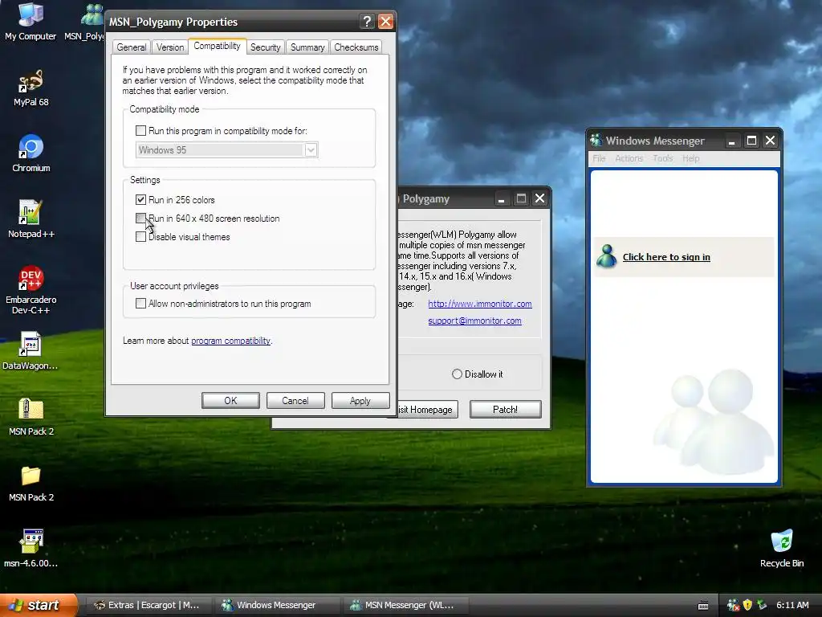The height and width of the screenshot is (617, 822).
Task: Open the msn-4.6.00 installer icon
Action: click(x=31, y=548)
